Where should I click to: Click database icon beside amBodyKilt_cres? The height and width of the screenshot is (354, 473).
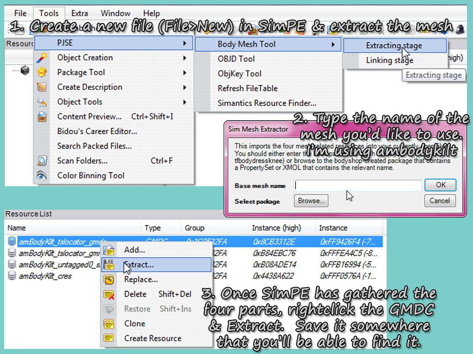[12, 276]
